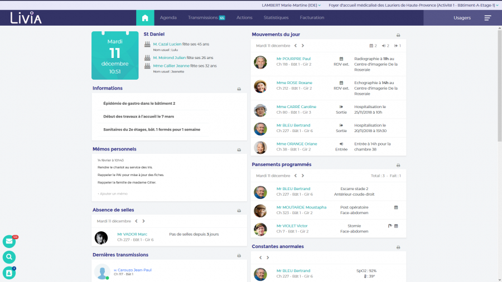
Task: Print the Pansements programmés panel
Action: [398, 166]
